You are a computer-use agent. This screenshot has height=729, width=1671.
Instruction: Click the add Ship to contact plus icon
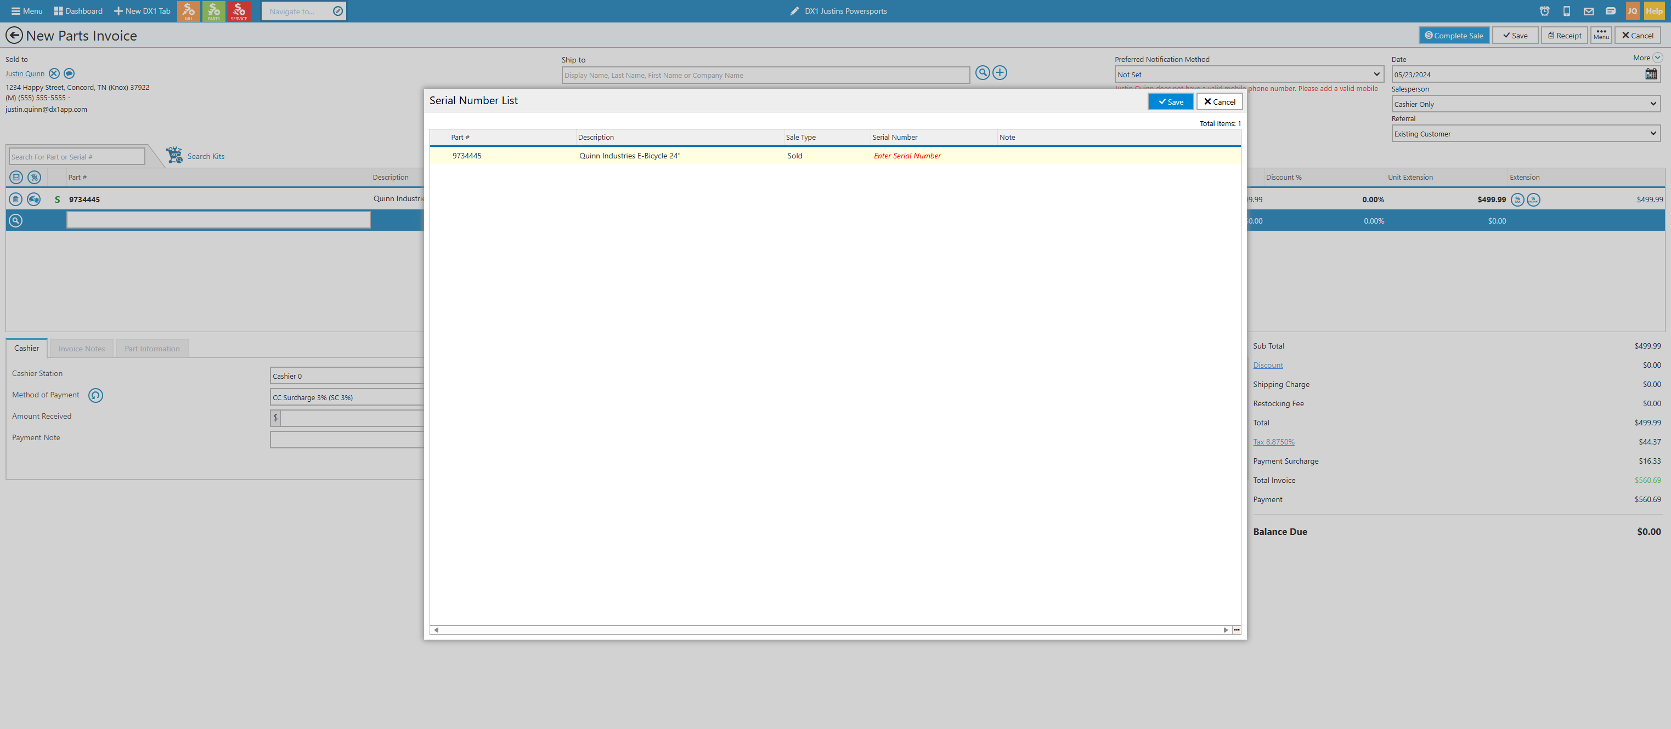click(1000, 73)
